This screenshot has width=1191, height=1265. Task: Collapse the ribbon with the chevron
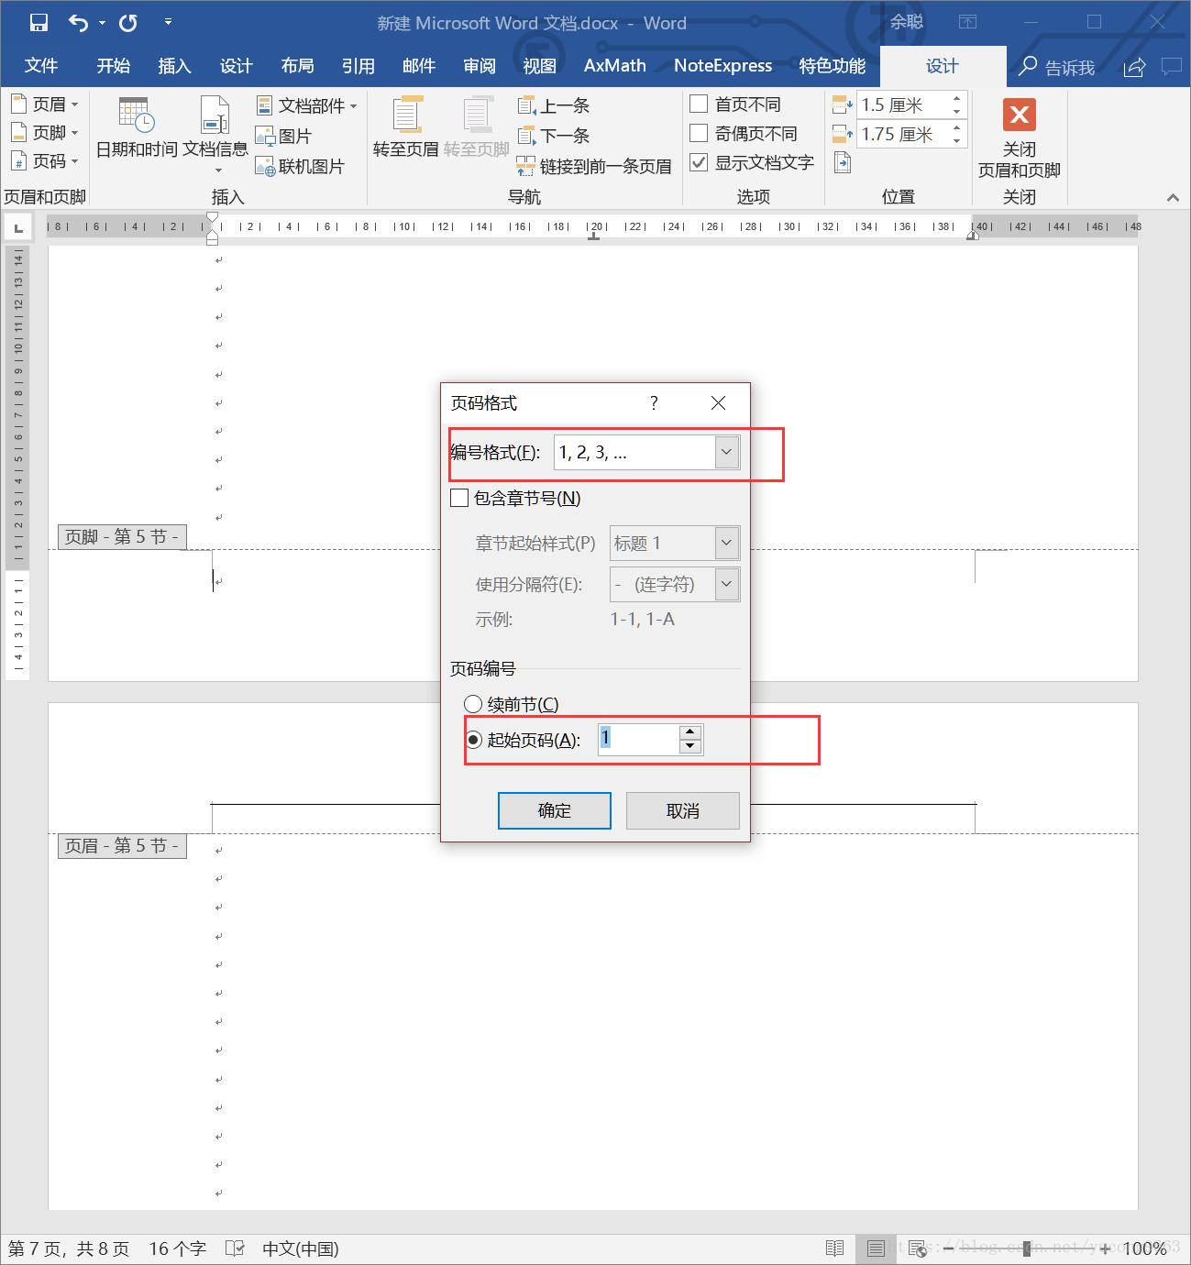click(1173, 197)
